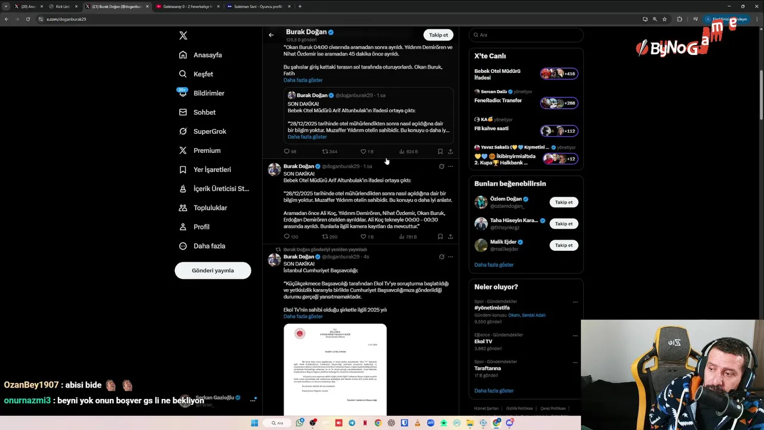Open Bildirimler notifications
764x430 pixels.
(202, 93)
